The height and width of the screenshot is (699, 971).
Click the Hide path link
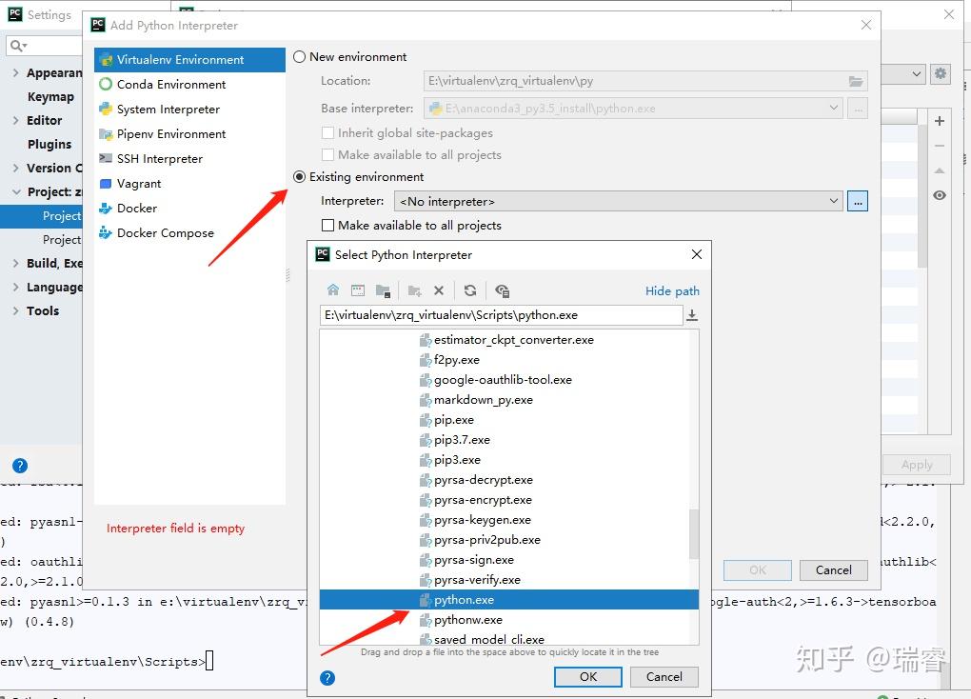click(x=672, y=290)
